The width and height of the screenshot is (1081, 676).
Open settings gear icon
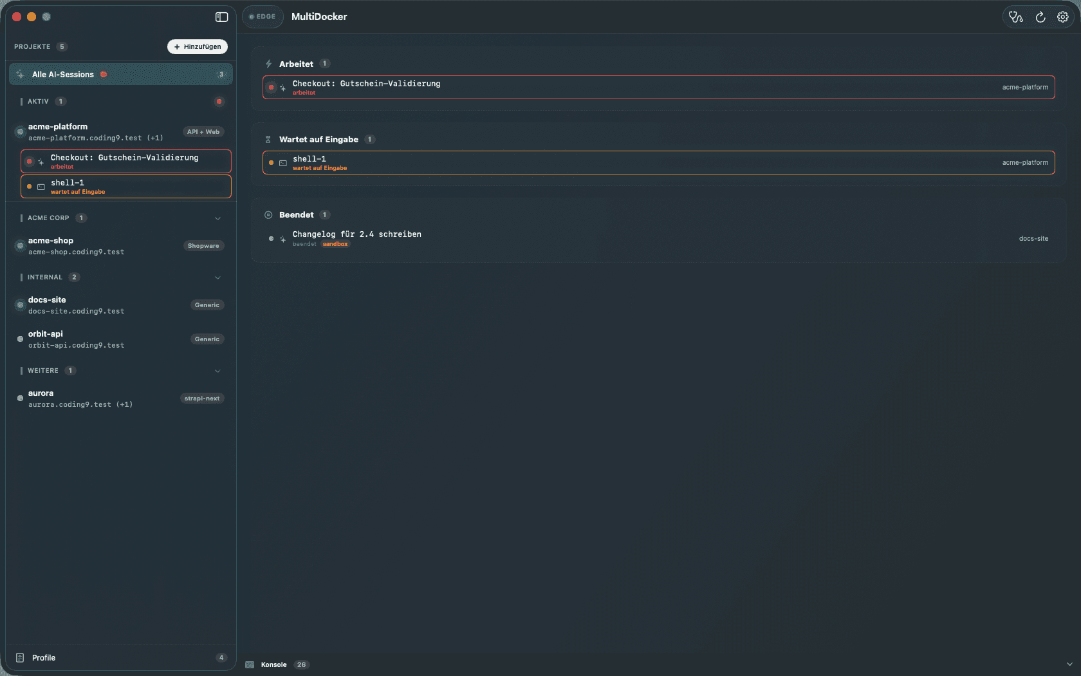(x=1063, y=17)
